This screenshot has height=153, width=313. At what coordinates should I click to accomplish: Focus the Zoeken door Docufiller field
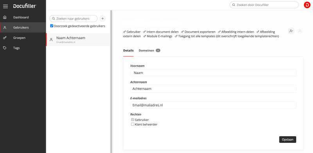click(x=264, y=5)
